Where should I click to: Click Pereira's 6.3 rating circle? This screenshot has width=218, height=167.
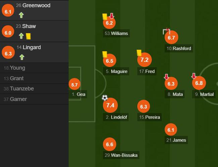coord(144,107)
